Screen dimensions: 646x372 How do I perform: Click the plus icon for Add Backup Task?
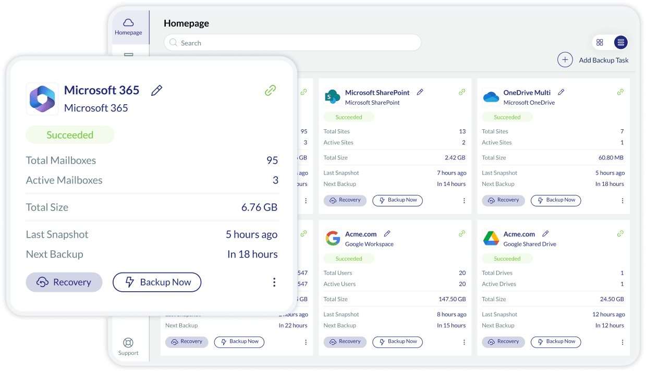tap(565, 60)
